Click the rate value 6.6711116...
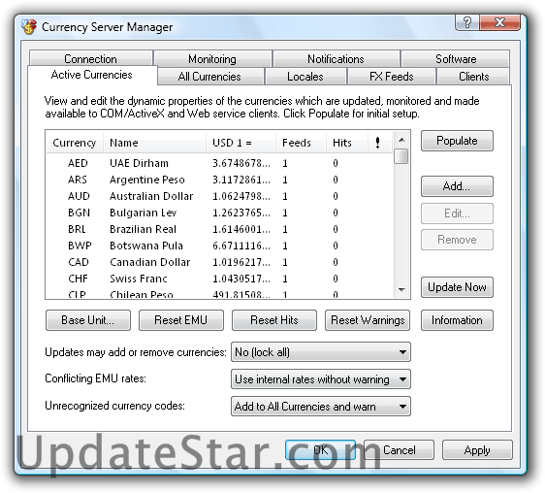Viewport: 545px width, 493px height. (x=241, y=246)
